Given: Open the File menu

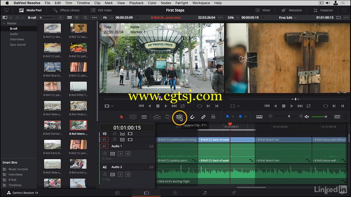Looking at the screenshot, I should pos(47,3).
